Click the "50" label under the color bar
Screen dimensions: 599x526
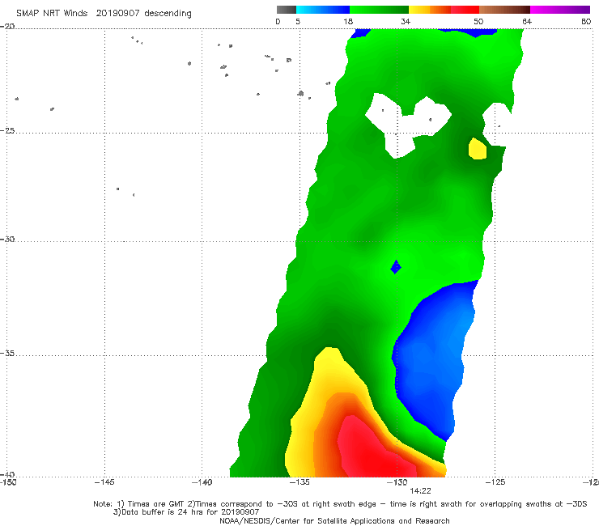[478, 21]
